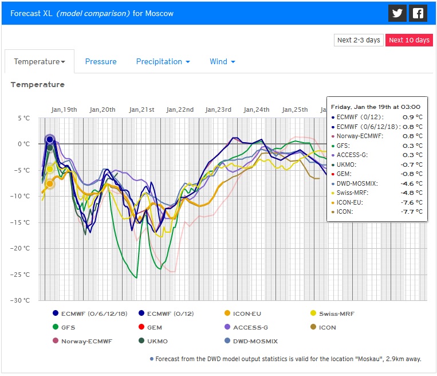Click the Jan,21st date label
The image size is (437, 376).
(141, 109)
